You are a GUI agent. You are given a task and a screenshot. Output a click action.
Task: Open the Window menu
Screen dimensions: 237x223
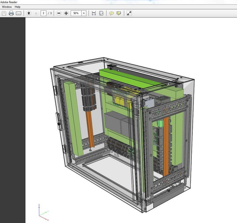point(7,7)
